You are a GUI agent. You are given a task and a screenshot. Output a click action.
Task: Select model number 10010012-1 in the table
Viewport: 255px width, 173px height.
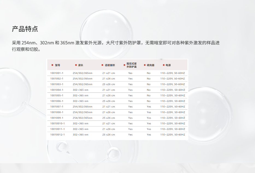click(57, 135)
